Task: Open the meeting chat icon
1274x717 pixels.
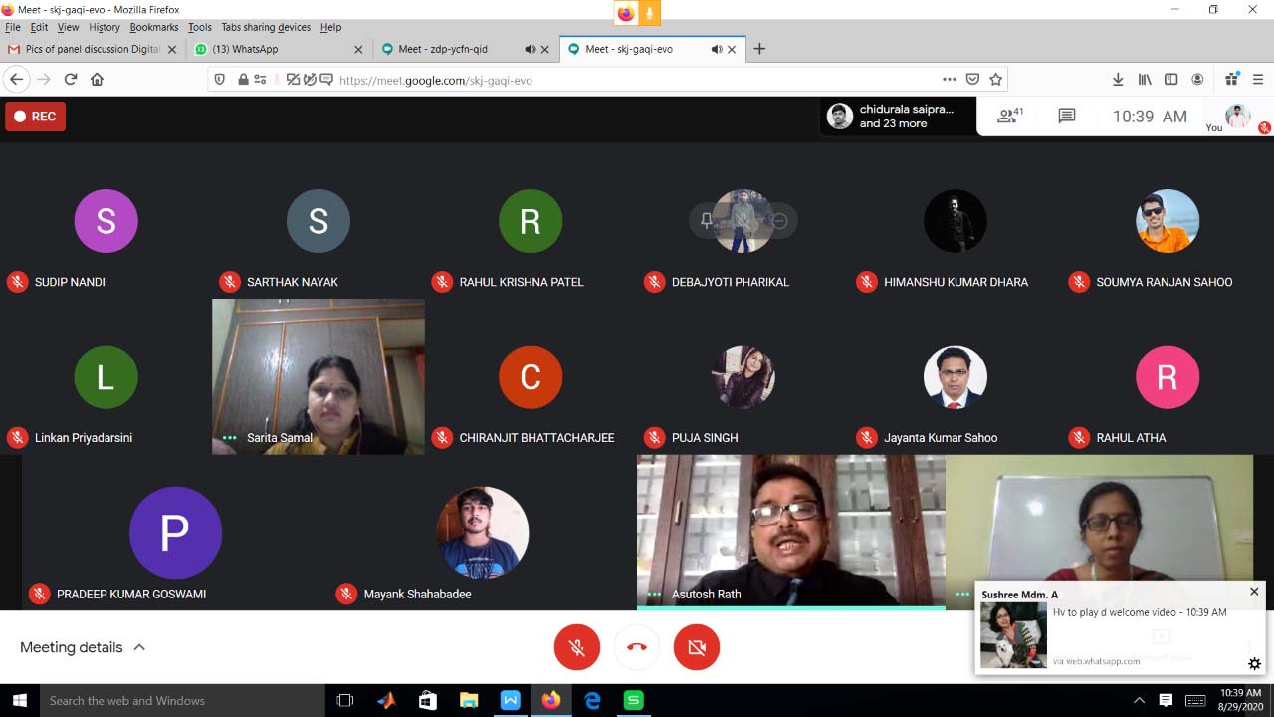Action: click(x=1067, y=117)
